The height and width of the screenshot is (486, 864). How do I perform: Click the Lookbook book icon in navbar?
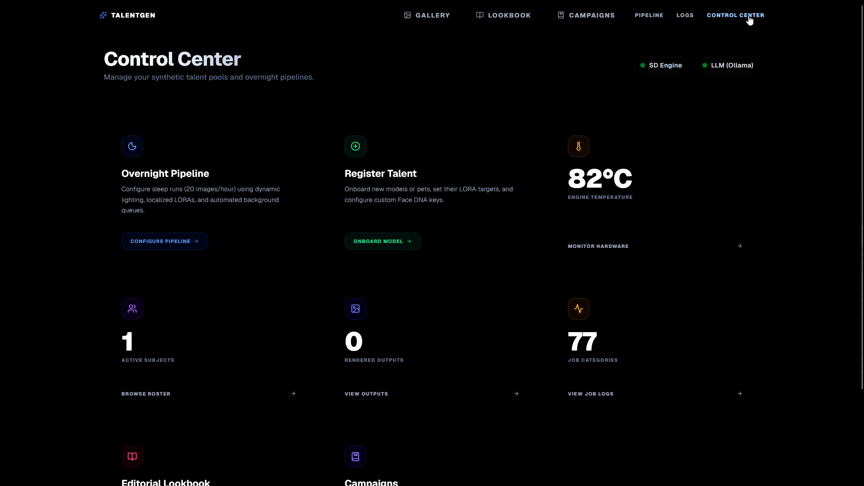tap(480, 15)
